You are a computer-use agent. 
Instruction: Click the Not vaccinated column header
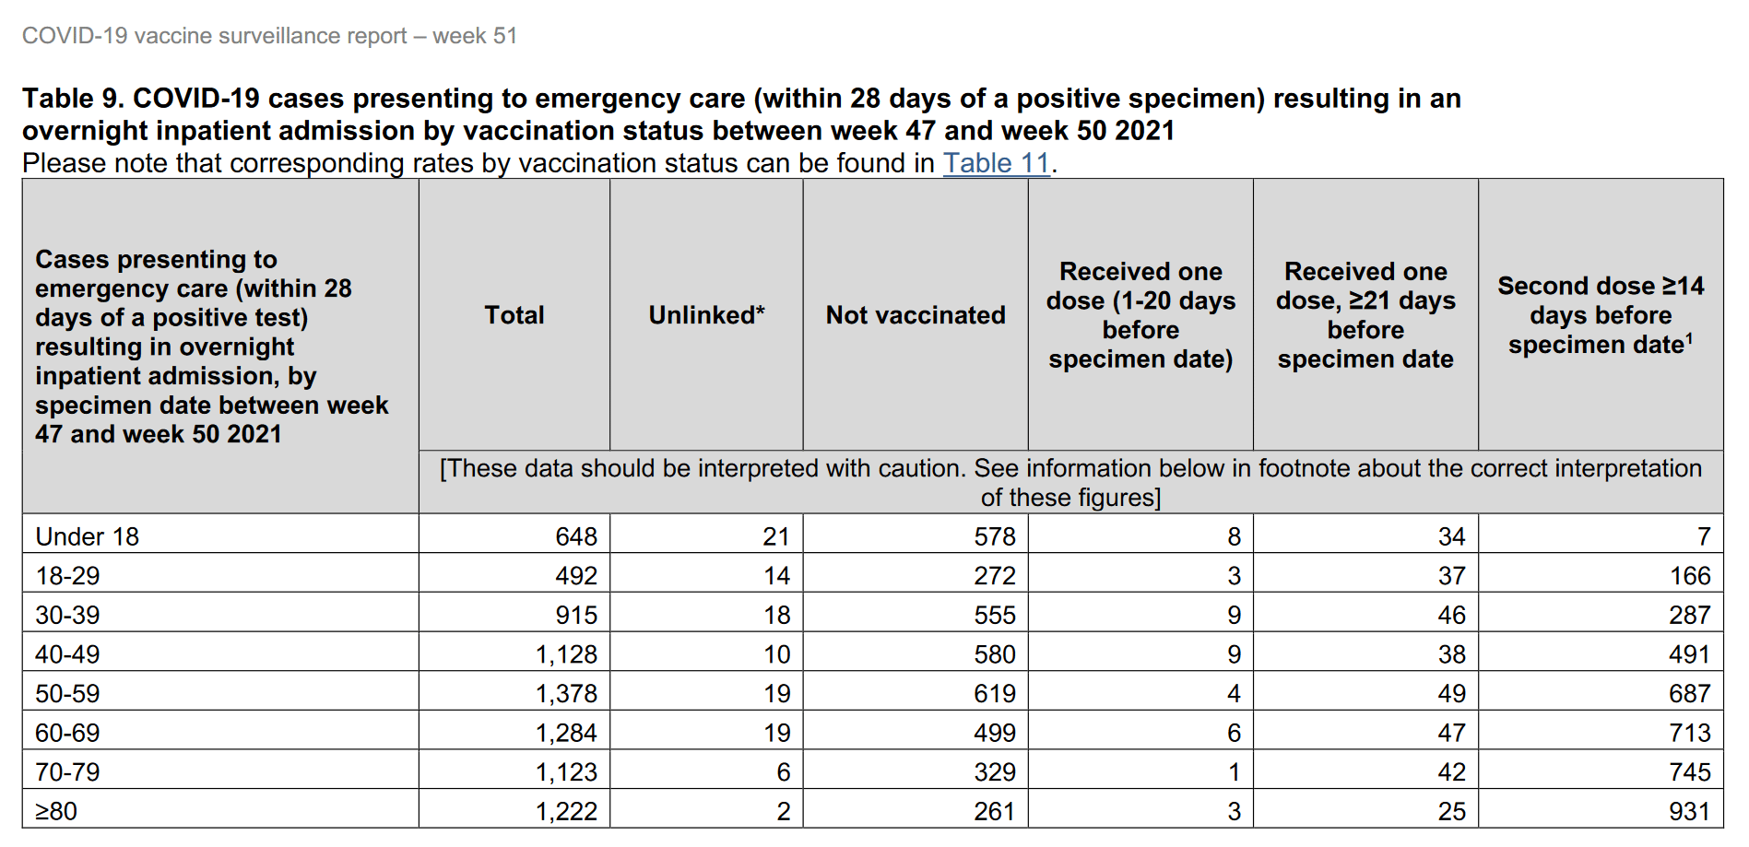click(916, 315)
